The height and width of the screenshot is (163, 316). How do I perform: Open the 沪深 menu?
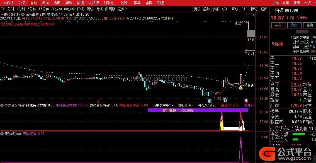coord(22,3)
